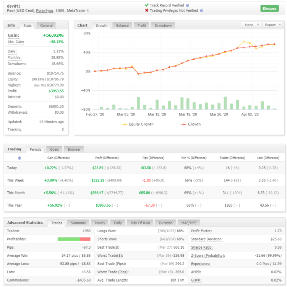Click the Pips (Difference) column header

153,158
